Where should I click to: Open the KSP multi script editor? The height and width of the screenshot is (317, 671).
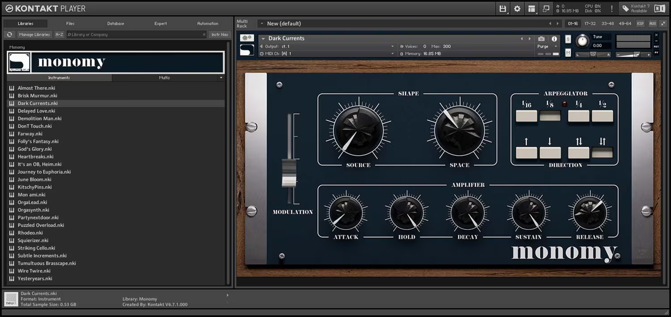coord(640,23)
